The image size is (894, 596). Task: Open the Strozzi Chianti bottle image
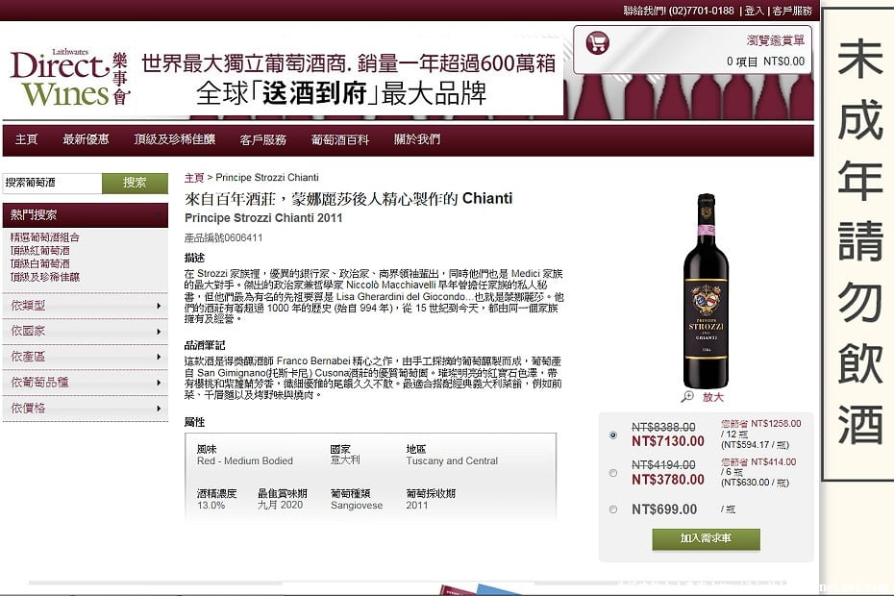point(706,291)
